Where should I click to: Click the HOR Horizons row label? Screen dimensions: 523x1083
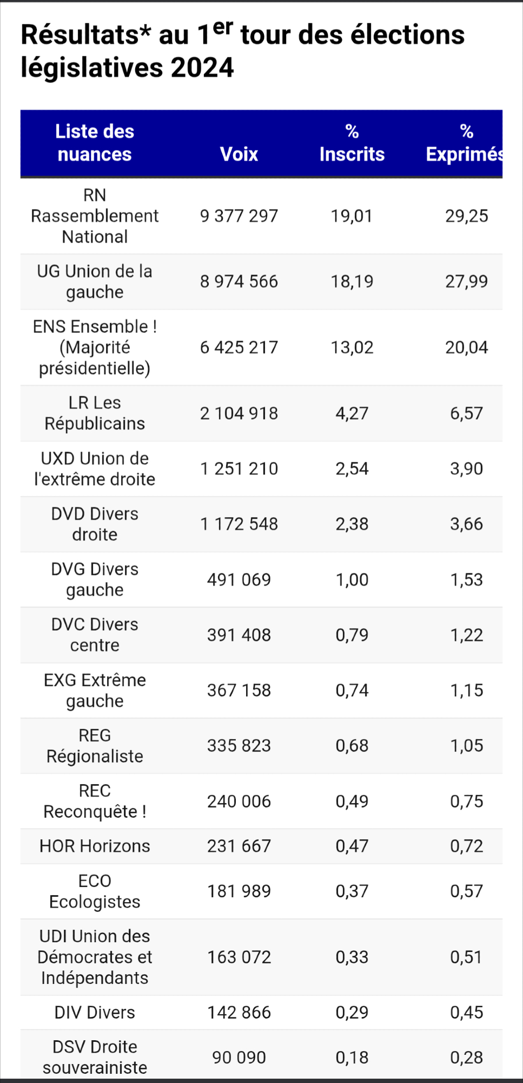pos(95,846)
